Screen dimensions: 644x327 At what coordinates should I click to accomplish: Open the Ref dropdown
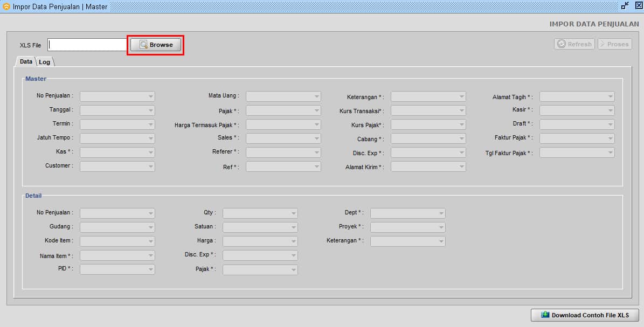[283, 166]
